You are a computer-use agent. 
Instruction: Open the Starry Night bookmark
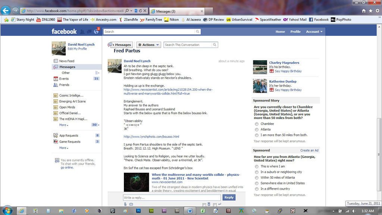click(x=23, y=20)
